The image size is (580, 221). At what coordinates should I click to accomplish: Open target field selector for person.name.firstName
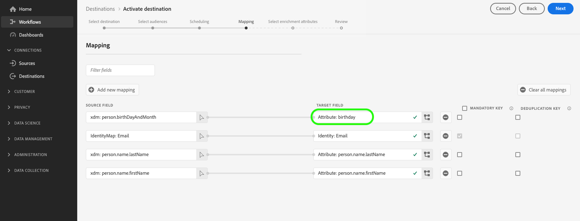[x=427, y=173]
